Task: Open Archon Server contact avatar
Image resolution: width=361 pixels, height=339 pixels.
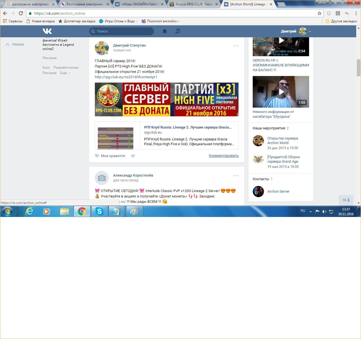Action: [x=258, y=192]
